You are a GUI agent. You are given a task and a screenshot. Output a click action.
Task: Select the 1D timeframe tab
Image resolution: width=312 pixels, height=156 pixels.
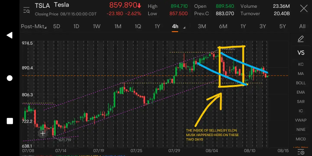click(76, 26)
